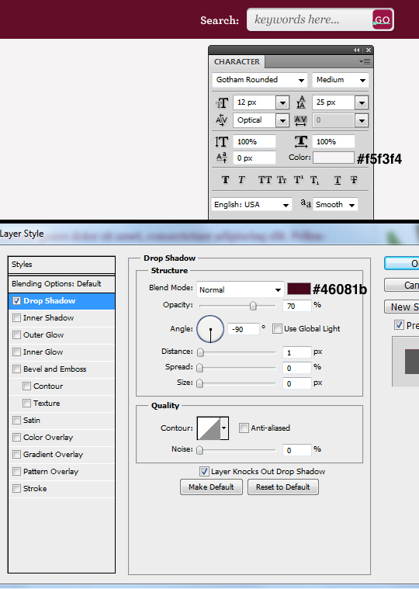Viewport: 419px width, 589px height.
Task: Toggle Superscript text style
Action: pyautogui.click(x=299, y=180)
